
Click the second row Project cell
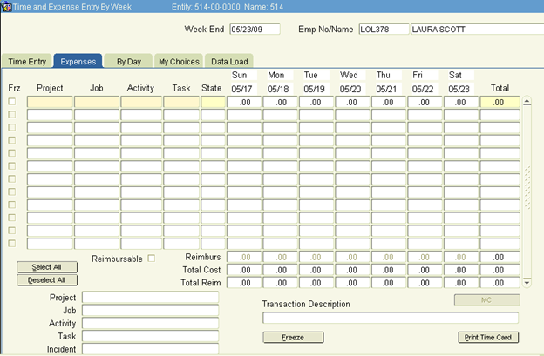click(x=50, y=115)
